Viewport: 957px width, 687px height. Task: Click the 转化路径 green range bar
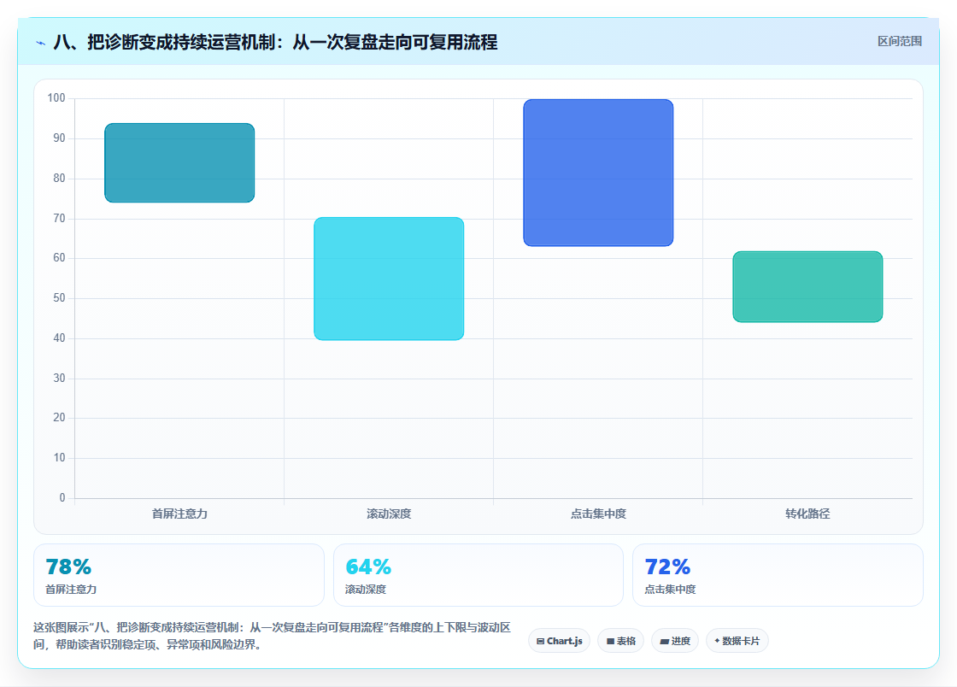tap(807, 286)
